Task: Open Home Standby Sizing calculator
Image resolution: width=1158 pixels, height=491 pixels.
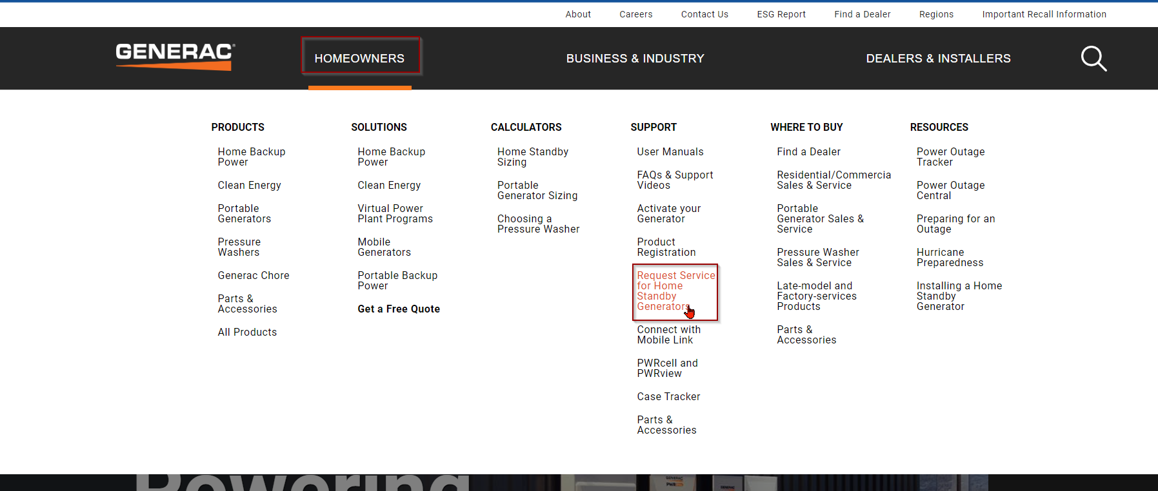Action: tap(533, 157)
